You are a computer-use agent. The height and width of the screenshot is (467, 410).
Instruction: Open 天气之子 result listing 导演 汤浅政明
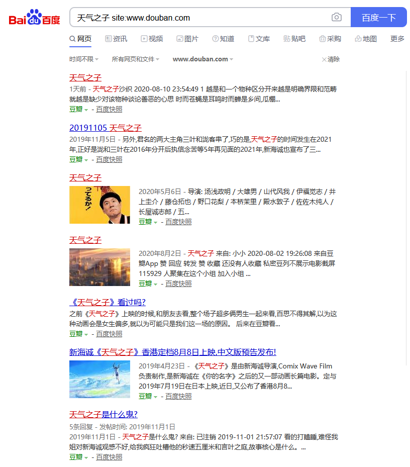click(85, 178)
